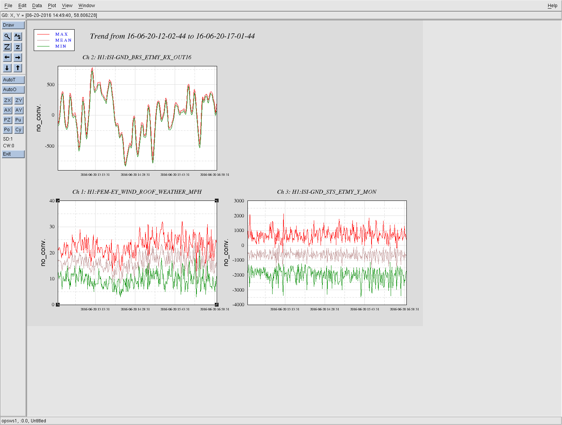This screenshot has width=562, height=425.
Task: Click the AS autoscale icon
Action: coord(18,36)
